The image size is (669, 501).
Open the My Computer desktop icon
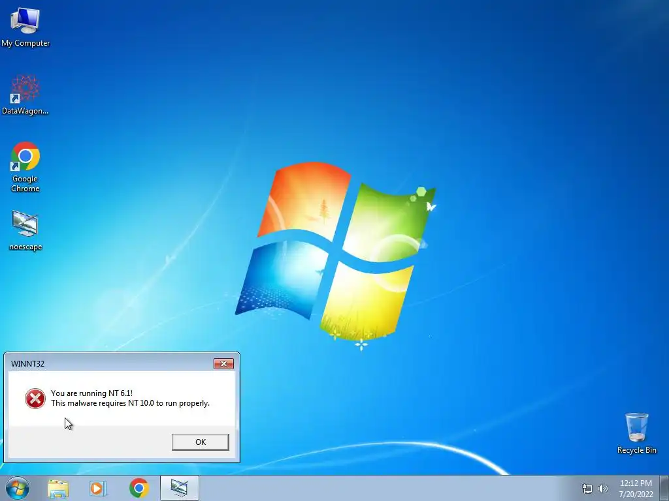click(25, 27)
